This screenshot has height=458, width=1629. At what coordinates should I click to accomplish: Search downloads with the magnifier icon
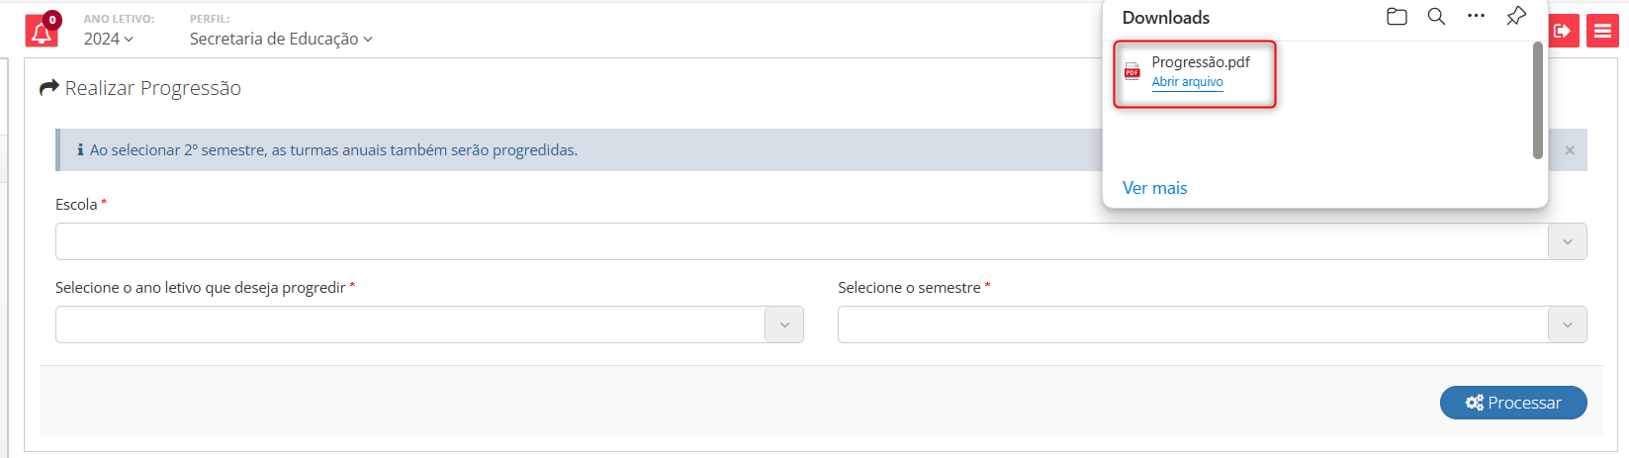tap(1436, 17)
